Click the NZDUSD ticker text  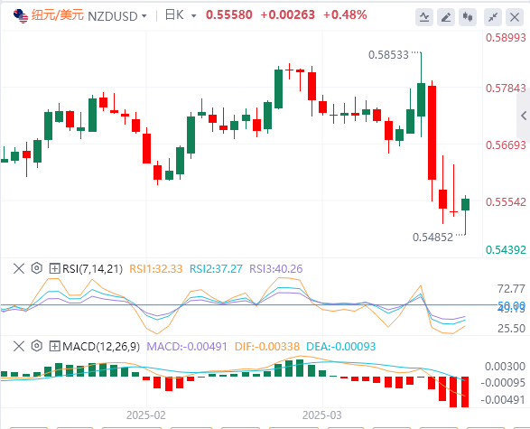coord(113,16)
